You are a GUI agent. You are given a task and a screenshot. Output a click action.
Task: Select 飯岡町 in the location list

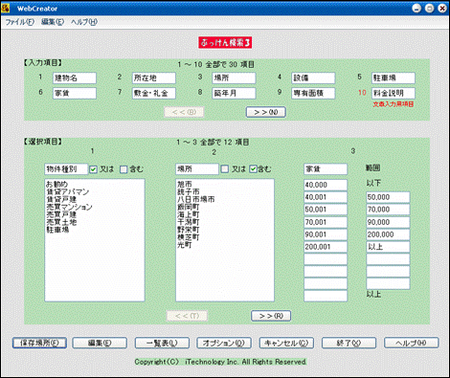point(189,207)
